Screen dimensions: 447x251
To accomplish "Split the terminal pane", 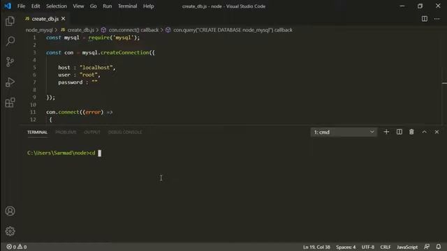I will pyautogui.click(x=399, y=132).
